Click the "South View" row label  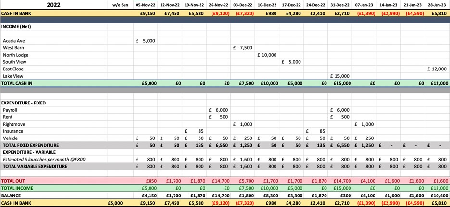pos(14,62)
